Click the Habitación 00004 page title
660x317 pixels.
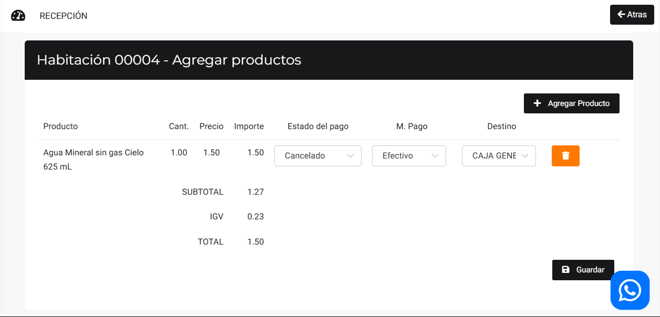169,60
